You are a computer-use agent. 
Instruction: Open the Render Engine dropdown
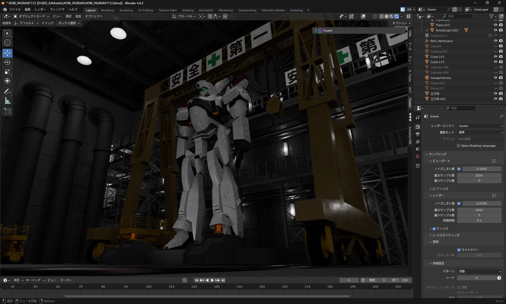[481, 125]
